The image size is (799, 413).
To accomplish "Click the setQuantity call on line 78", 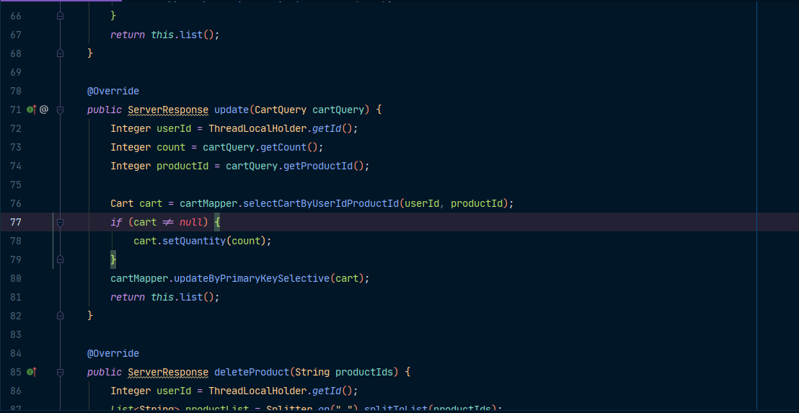I will pos(194,241).
